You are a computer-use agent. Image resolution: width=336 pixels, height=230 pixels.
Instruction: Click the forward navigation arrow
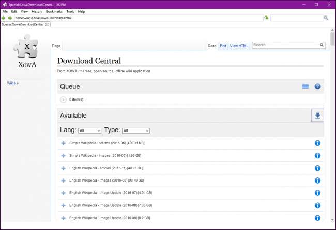click(x=10, y=18)
